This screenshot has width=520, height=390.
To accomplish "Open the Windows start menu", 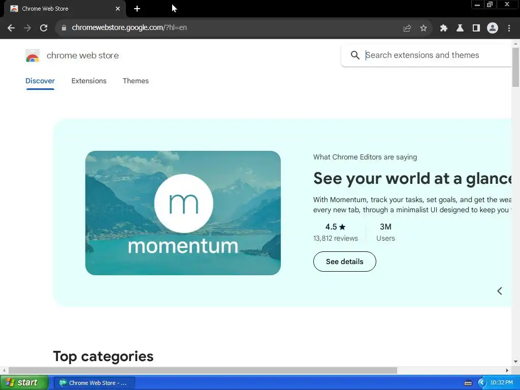I will [x=24, y=383].
